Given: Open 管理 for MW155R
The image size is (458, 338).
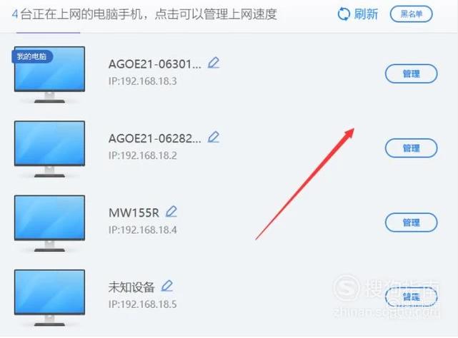Looking at the screenshot, I should click(412, 222).
